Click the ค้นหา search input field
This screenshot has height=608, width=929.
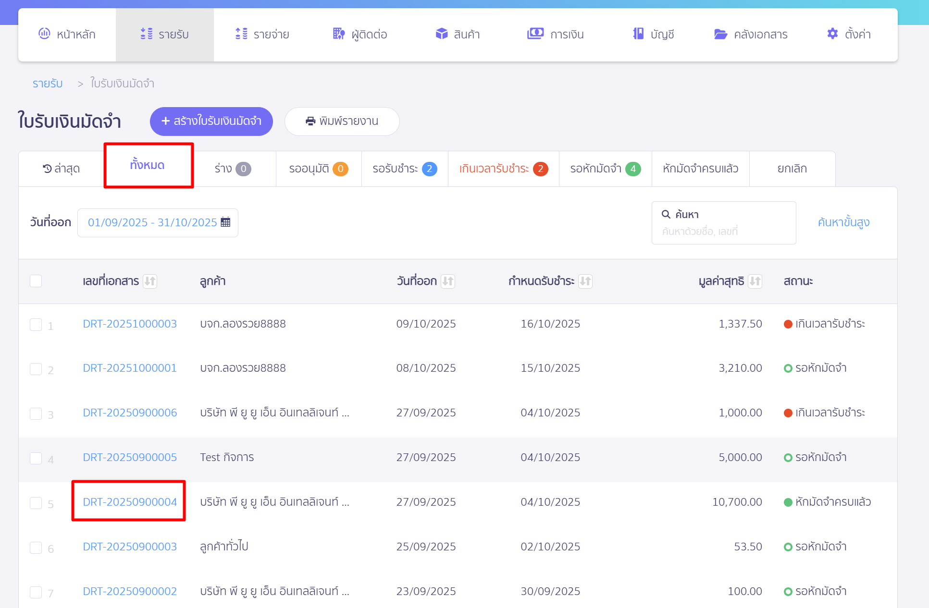pyautogui.click(x=723, y=231)
